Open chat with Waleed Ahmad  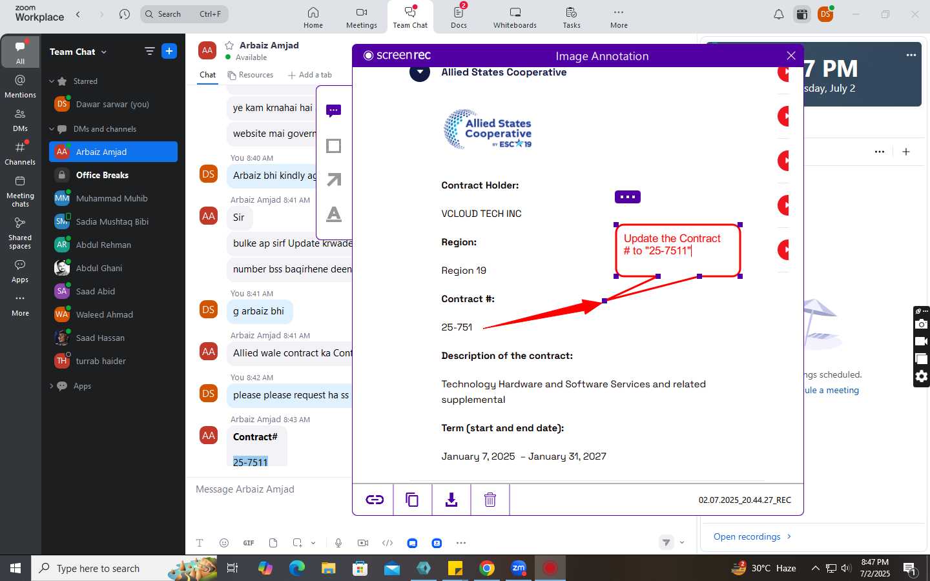pyautogui.click(x=113, y=314)
